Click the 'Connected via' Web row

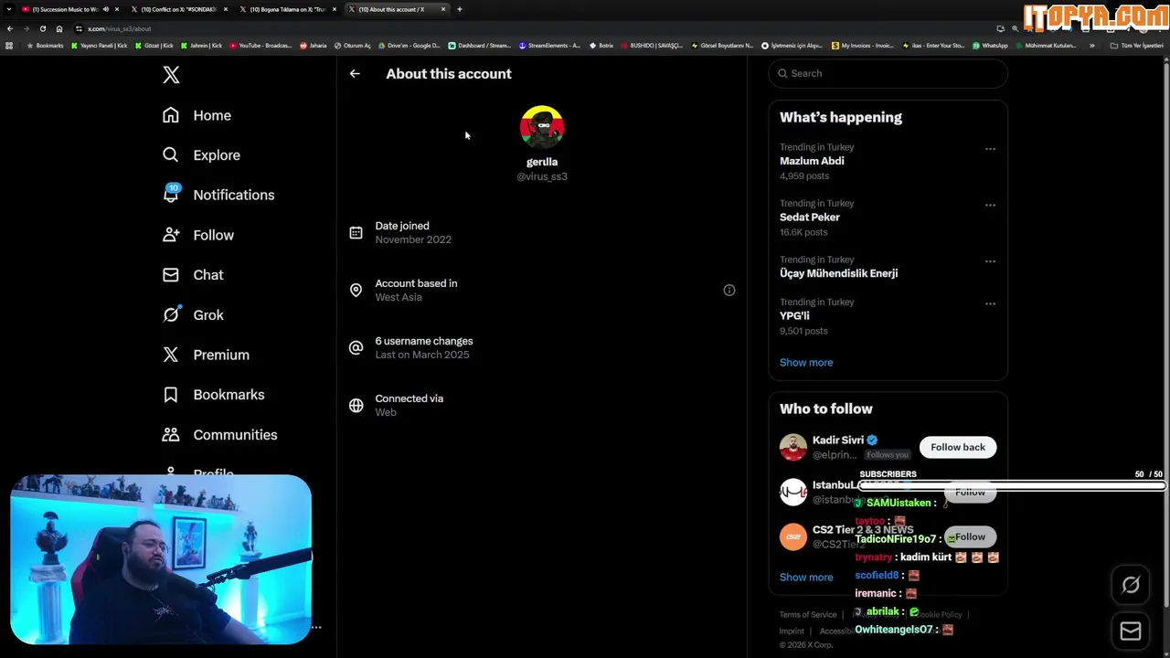[542, 406]
